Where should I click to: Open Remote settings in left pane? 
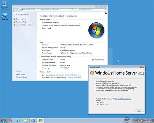pyautogui.click(x=21, y=22)
